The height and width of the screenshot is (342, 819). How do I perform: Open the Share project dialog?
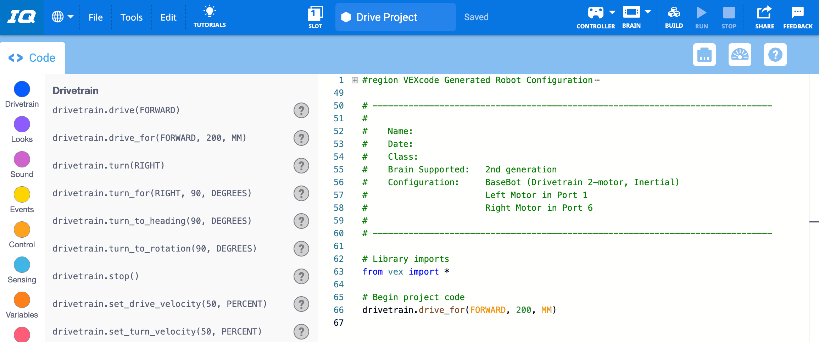click(x=764, y=14)
